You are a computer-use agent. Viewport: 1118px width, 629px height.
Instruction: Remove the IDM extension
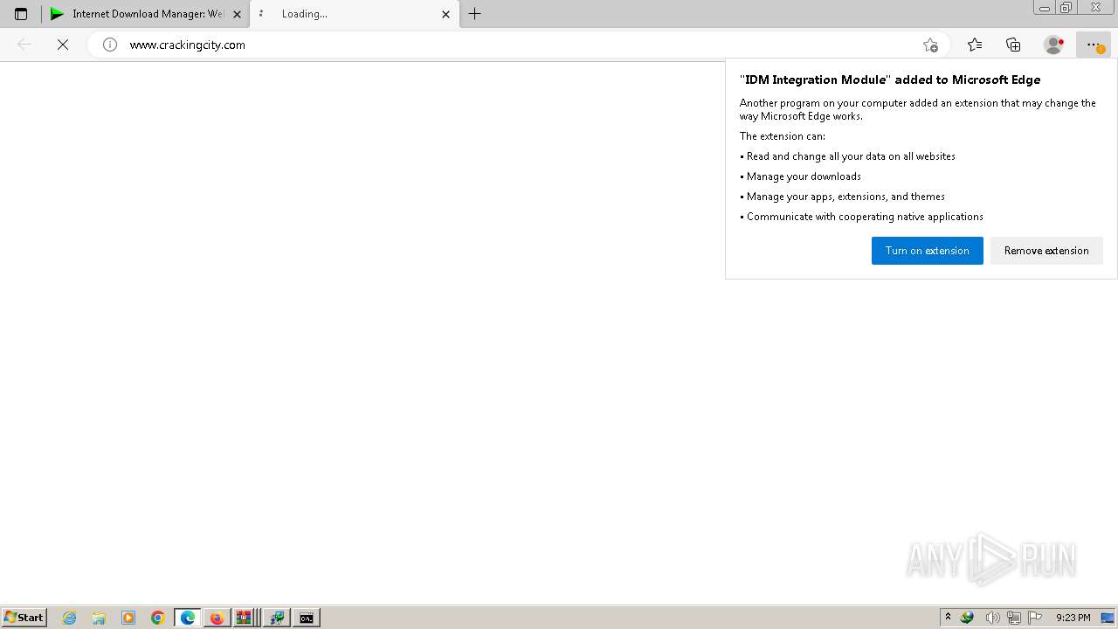click(x=1046, y=251)
